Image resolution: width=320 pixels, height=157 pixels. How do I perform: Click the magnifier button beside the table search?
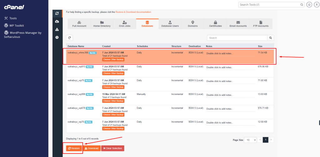[x=271, y=38]
